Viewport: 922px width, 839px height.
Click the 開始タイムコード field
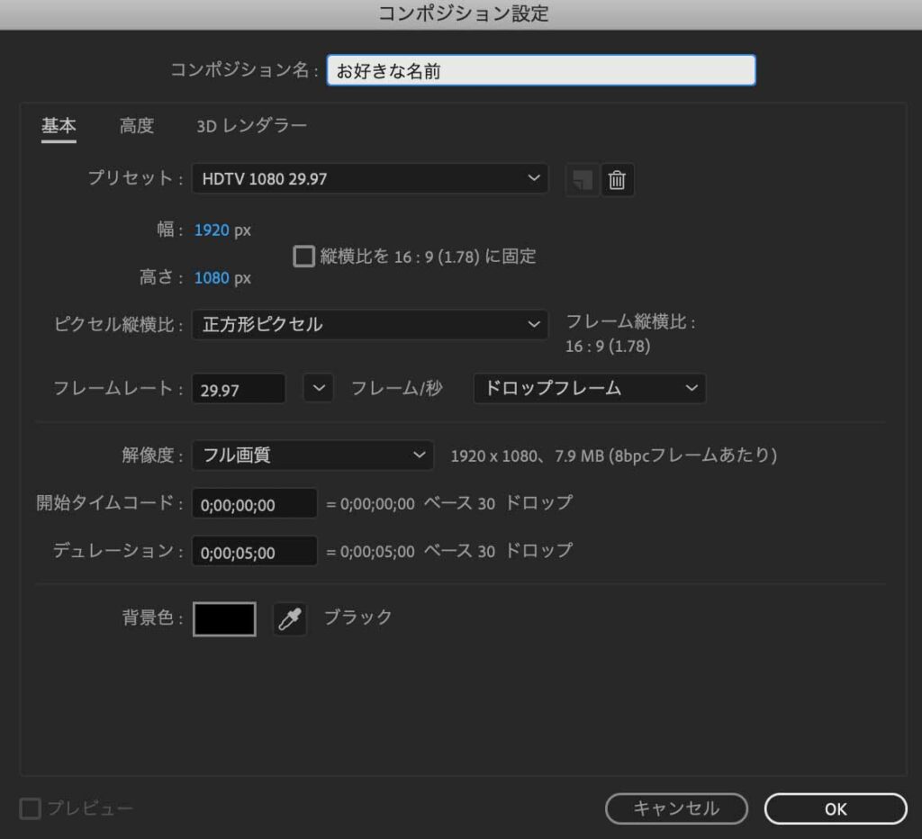point(255,504)
